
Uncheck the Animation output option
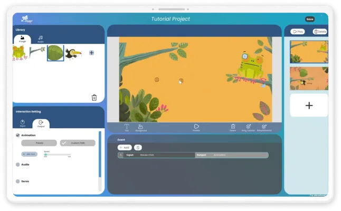tap(18, 135)
